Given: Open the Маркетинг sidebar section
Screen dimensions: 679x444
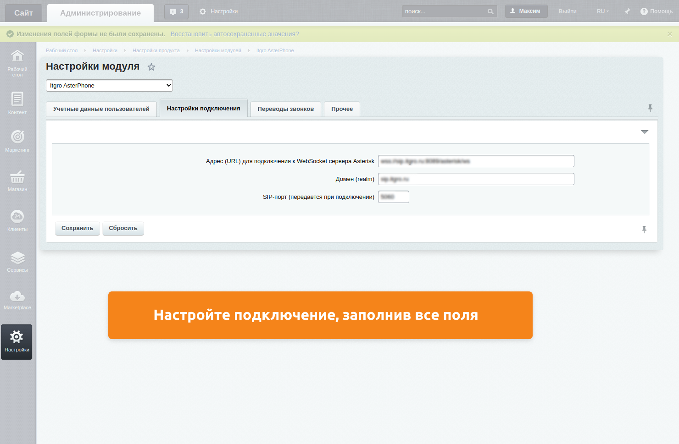Looking at the screenshot, I should tap(17, 141).
